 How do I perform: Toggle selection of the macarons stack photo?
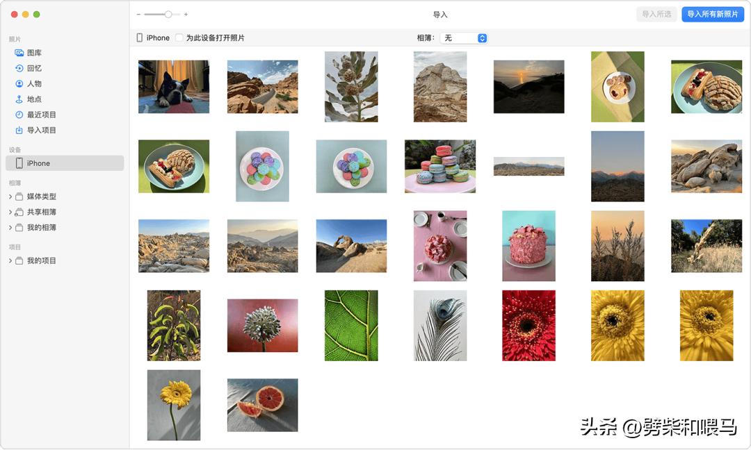coord(439,166)
